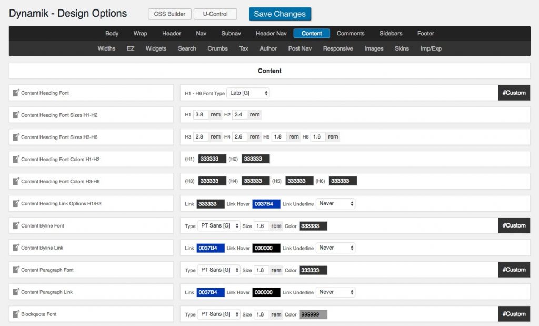
Task: Click edit icon beside Heading Link Options H1/H2
Action: click(16, 203)
